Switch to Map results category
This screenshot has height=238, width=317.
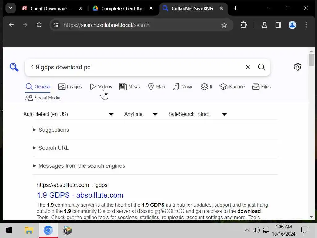[x=156, y=87]
